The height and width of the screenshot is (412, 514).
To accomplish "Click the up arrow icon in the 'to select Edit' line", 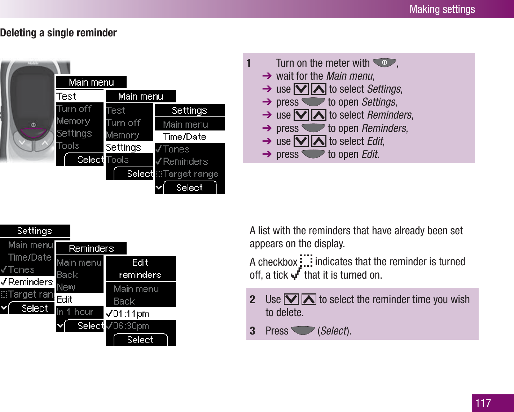I will pos(319,141).
